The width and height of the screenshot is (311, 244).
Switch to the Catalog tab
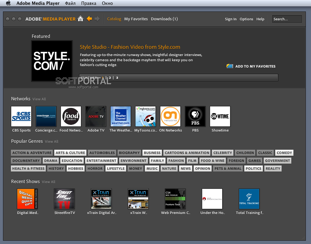coord(114,19)
